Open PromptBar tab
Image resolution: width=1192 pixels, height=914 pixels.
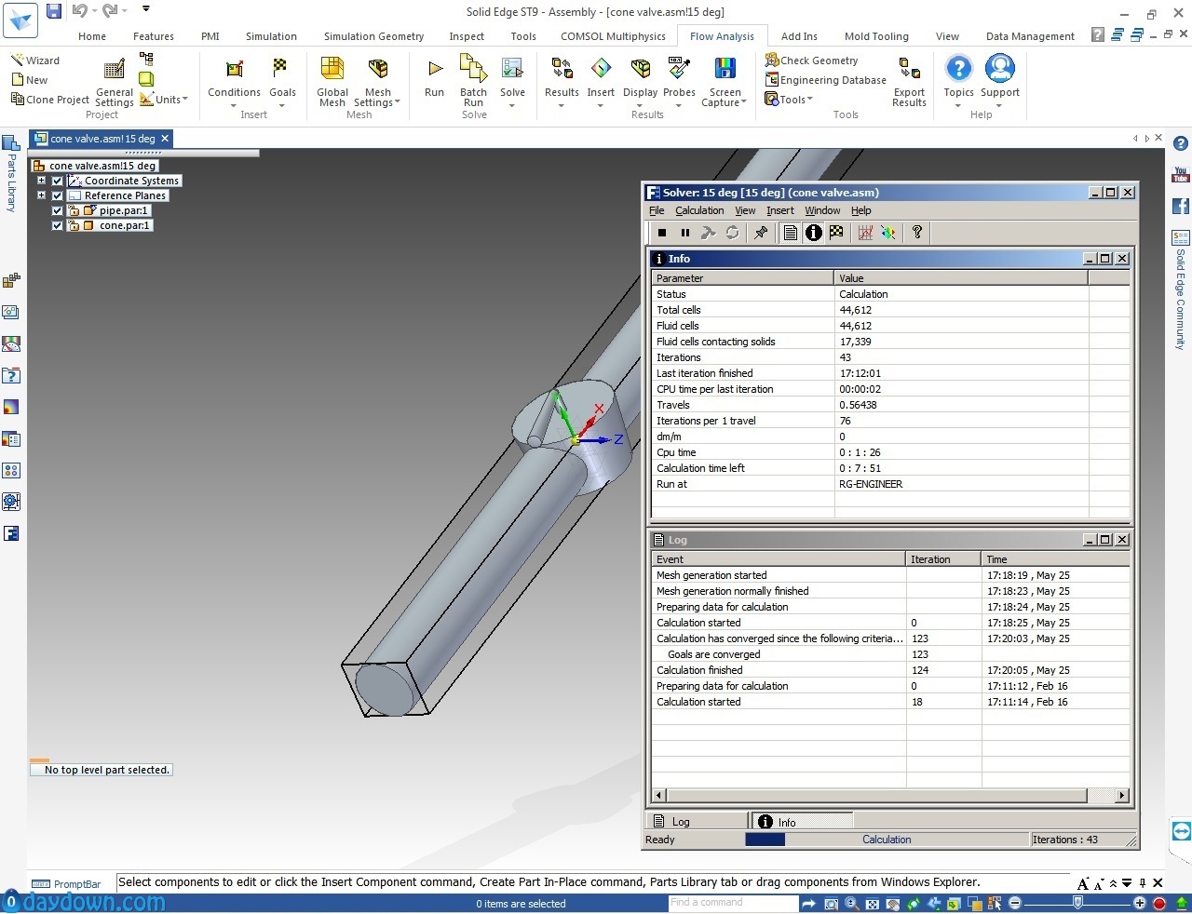pos(67,884)
